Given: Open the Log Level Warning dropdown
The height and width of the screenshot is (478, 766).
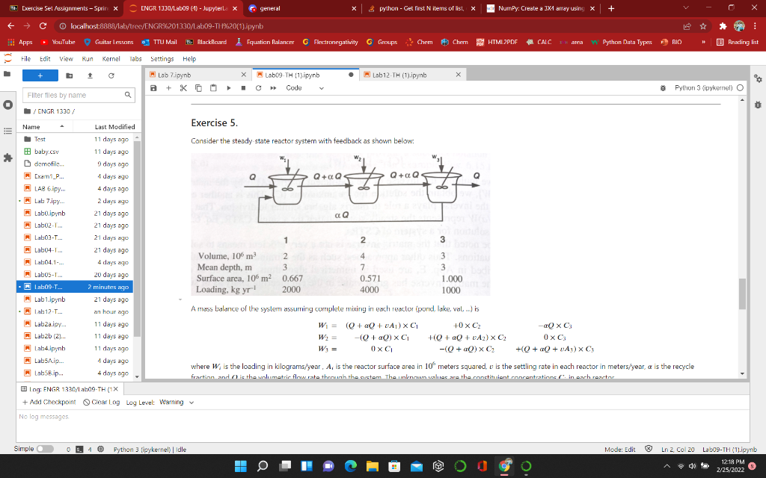Looking at the screenshot, I should [x=174, y=401].
